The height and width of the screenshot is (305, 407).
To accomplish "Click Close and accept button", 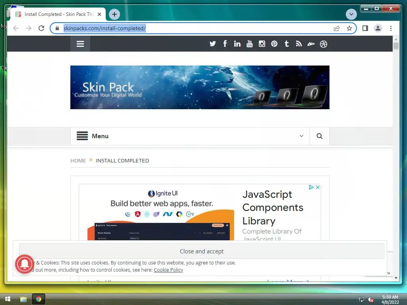I will click(x=202, y=251).
